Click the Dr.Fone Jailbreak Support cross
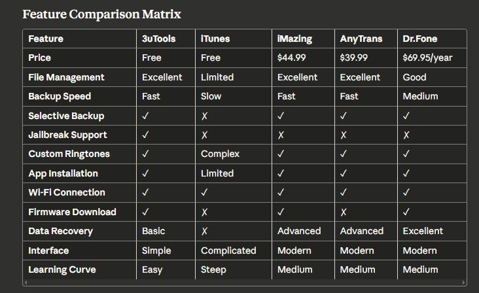The image size is (479, 293). (x=406, y=135)
